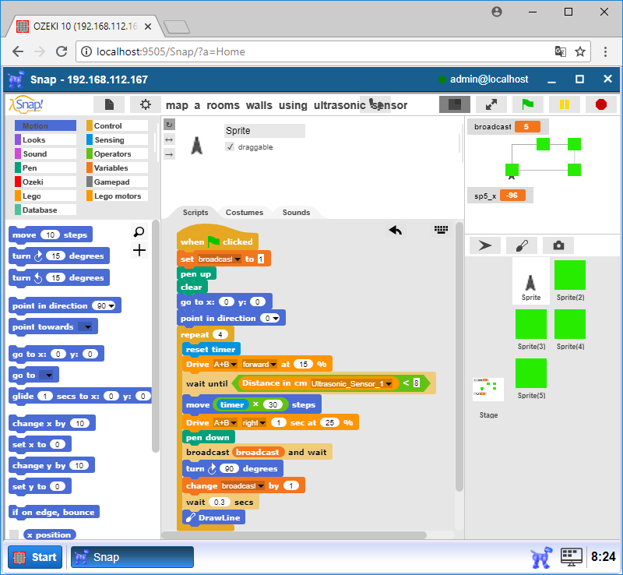
Task: Search blocks with magnifier icon
Action: (139, 231)
